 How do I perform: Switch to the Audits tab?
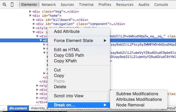144,5
